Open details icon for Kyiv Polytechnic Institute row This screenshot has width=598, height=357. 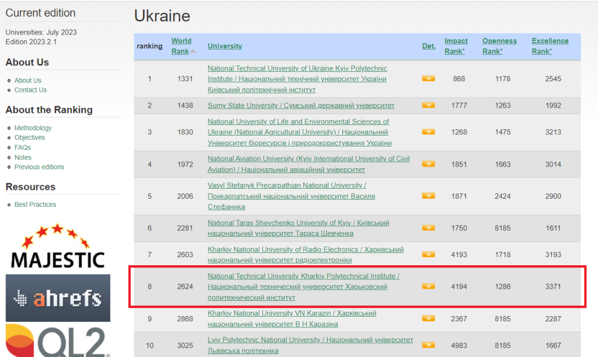428,78
